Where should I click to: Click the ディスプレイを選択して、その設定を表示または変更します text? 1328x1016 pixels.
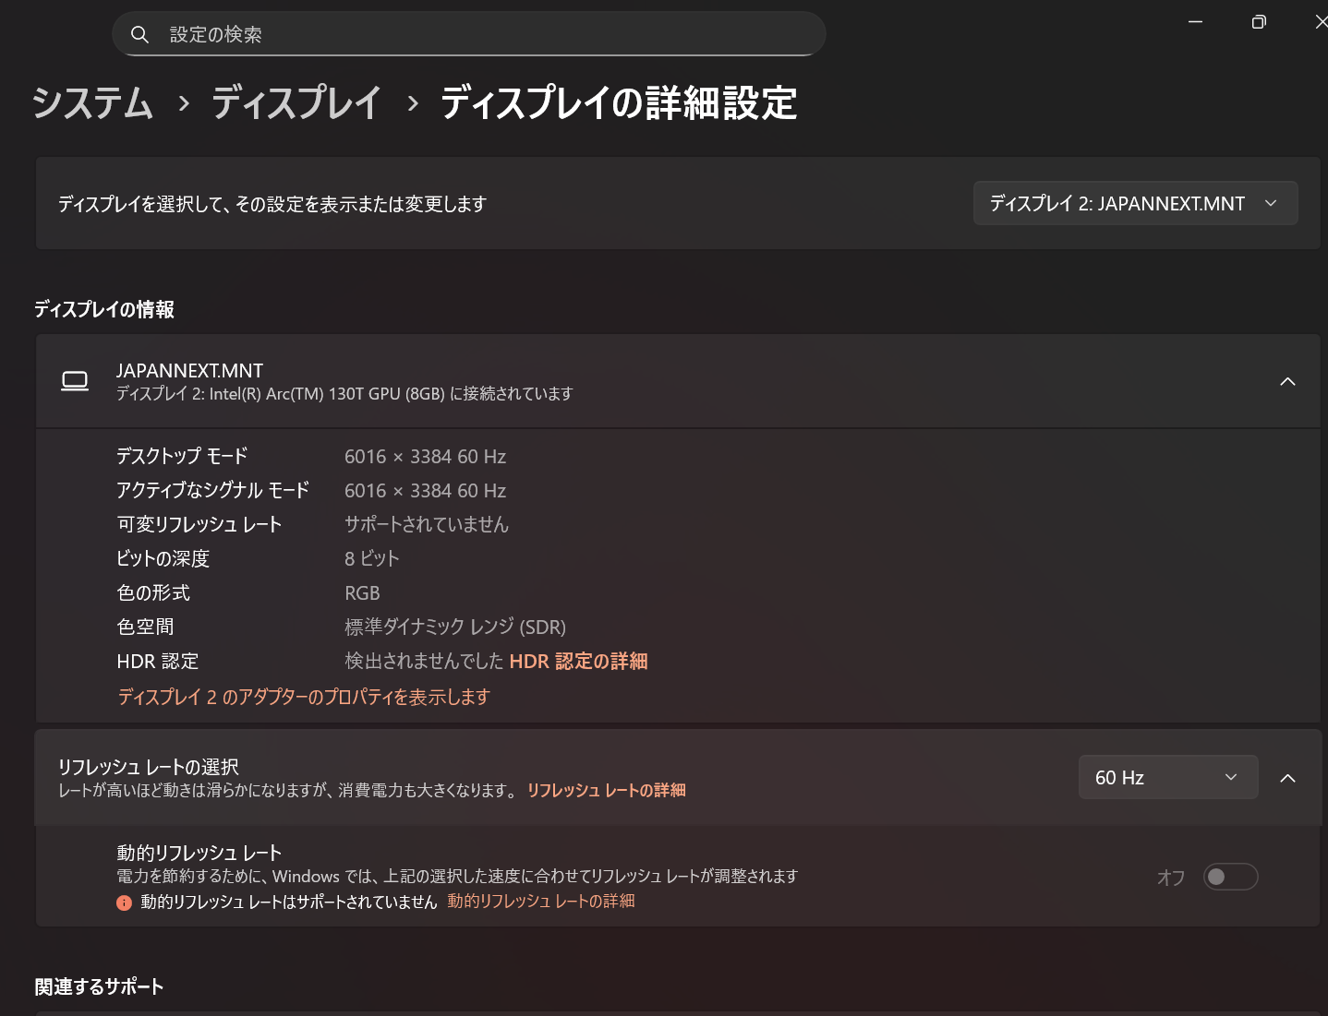point(272,204)
